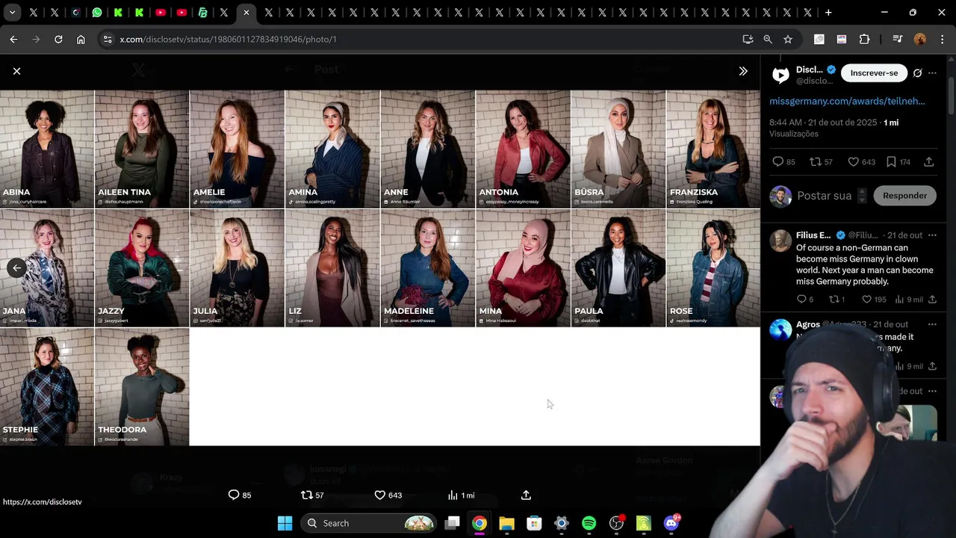Click the reply icon below the photo
This screenshot has width=956, height=538.
click(x=234, y=495)
